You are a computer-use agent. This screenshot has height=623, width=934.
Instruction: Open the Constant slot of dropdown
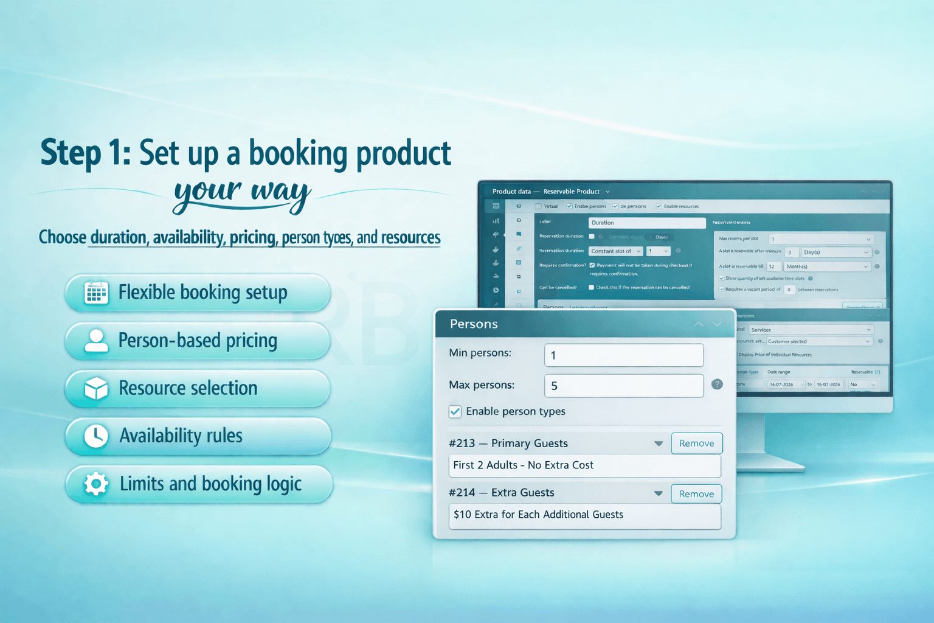tap(615, 251)
